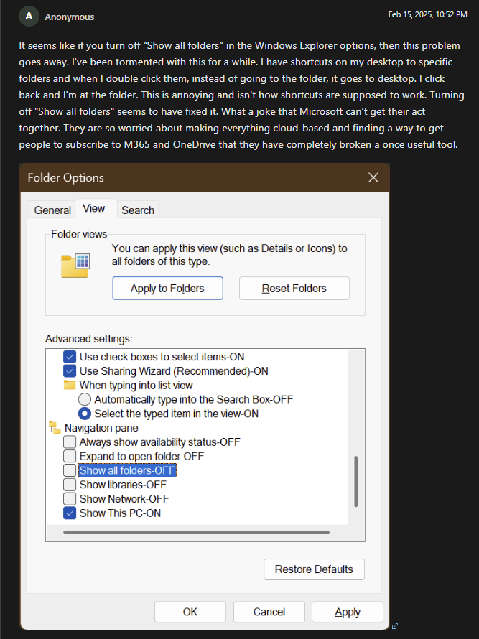Uncheck 'Use check boxes to select items'
Image resolution: width=479 pixels, height=639 pixels.
(x=70, y=357)
